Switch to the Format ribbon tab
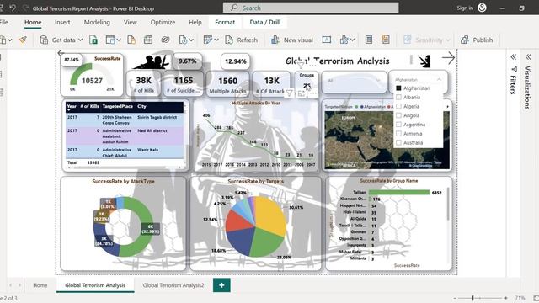The width and height of the screenshot is (539, 303). pyautogui.click(x=225, y=23)
